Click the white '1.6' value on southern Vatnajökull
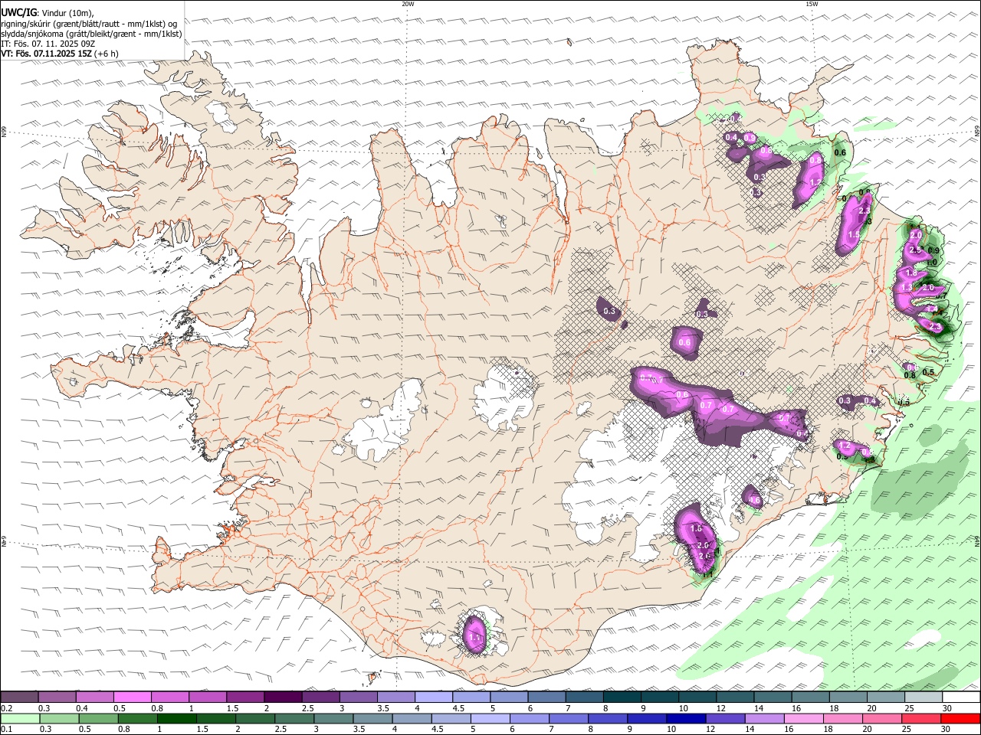 coord(697,529)
